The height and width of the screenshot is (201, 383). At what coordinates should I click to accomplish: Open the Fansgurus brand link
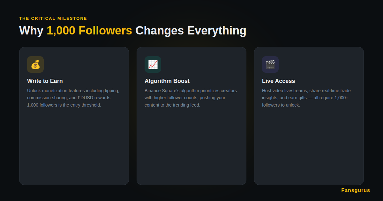coord(356,190)
